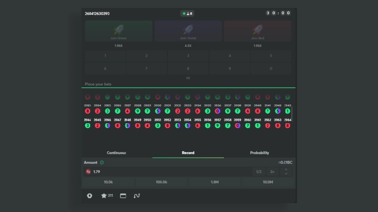The image size is (378, 212).
Task: Switch to the Continuous tab
Action: click(x=116, y=153)
